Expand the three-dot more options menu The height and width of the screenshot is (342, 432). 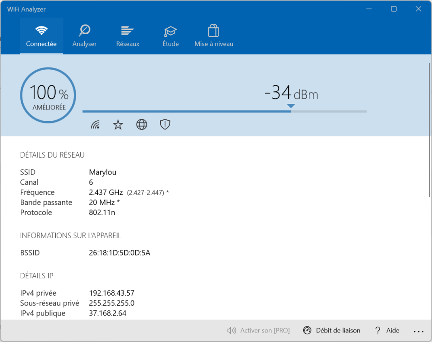coord(419,331)
